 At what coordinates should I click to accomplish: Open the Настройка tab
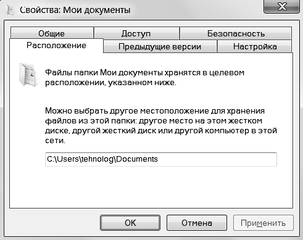click(x=255, y=46)
